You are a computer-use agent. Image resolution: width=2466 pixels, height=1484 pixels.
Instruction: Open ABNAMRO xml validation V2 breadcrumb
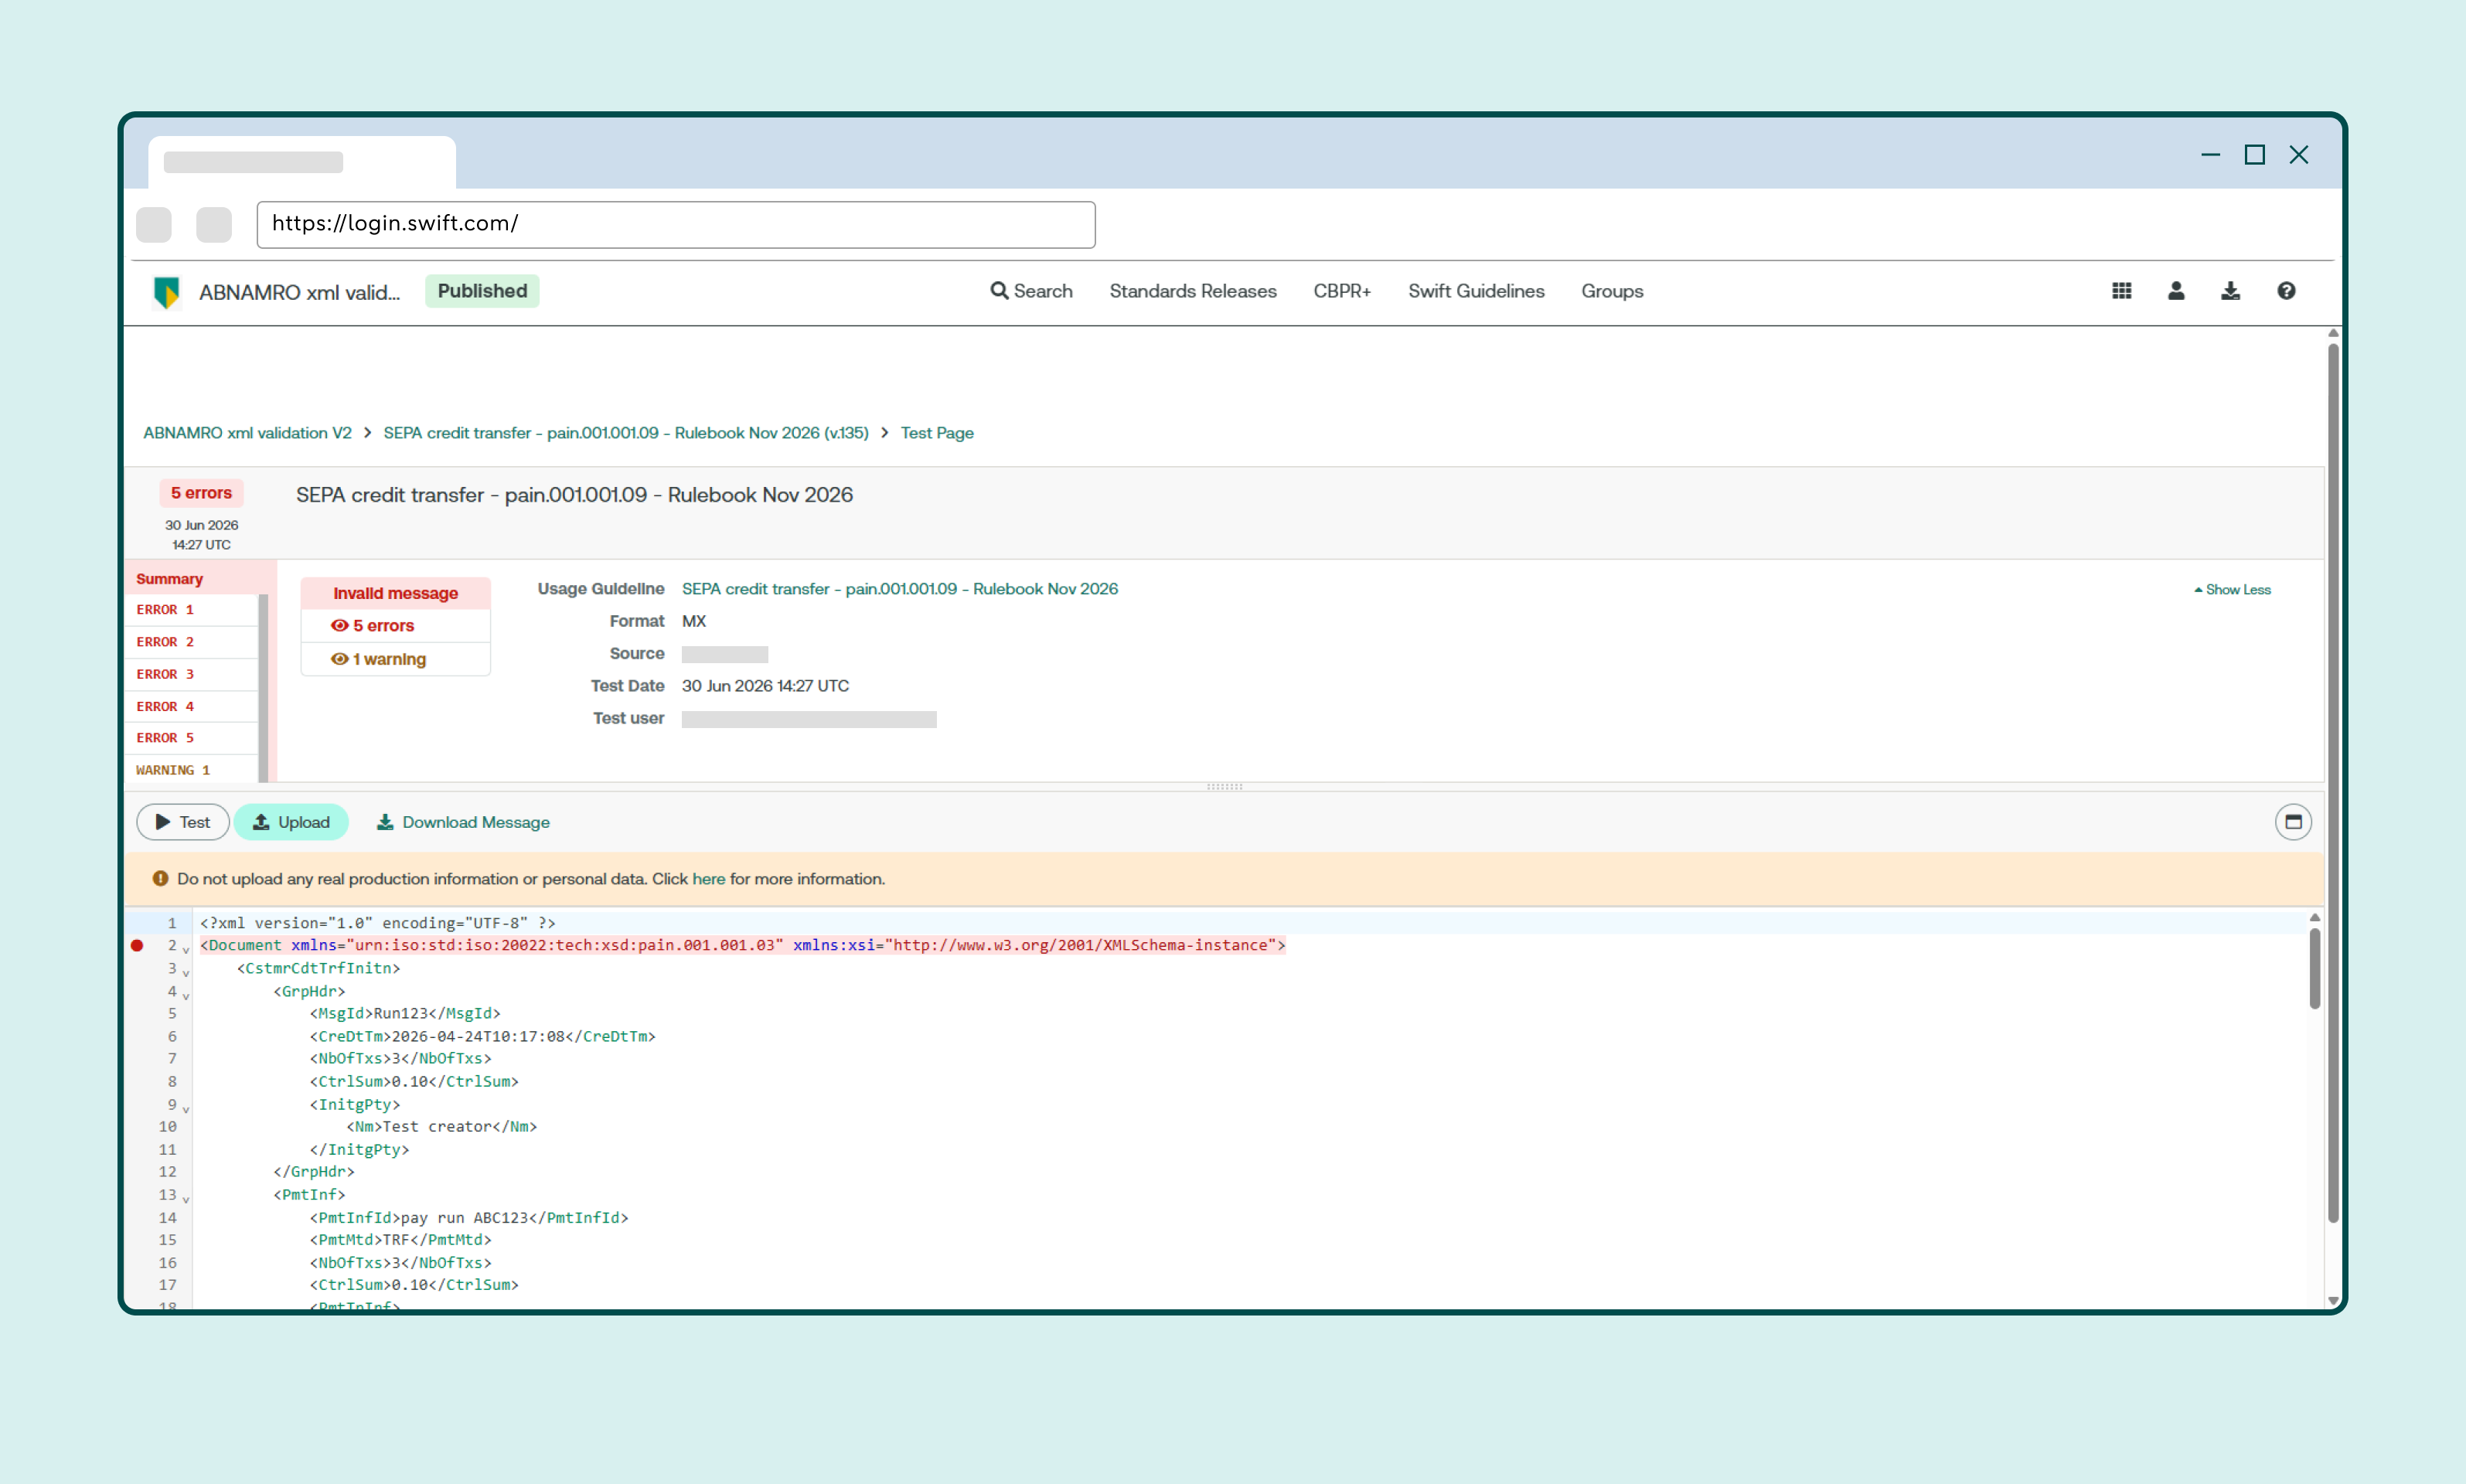pos(247,433)
